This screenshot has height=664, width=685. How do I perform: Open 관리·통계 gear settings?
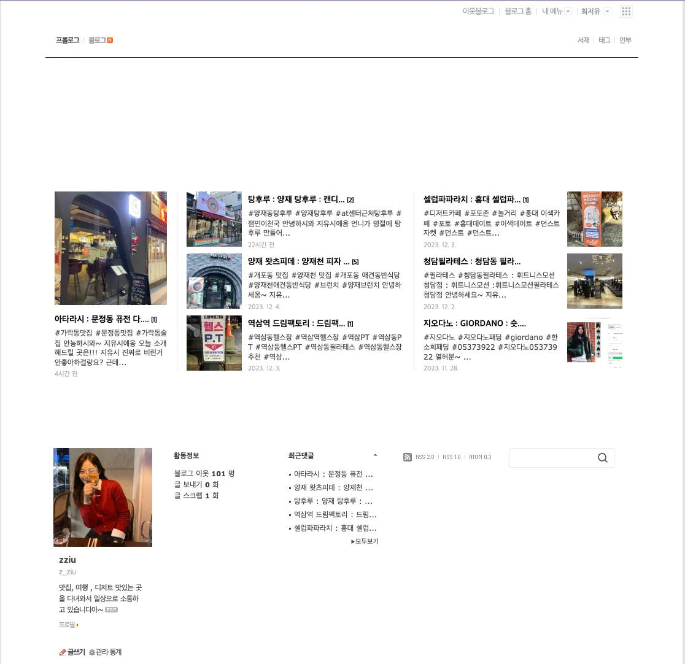click(x=105, y=652)
